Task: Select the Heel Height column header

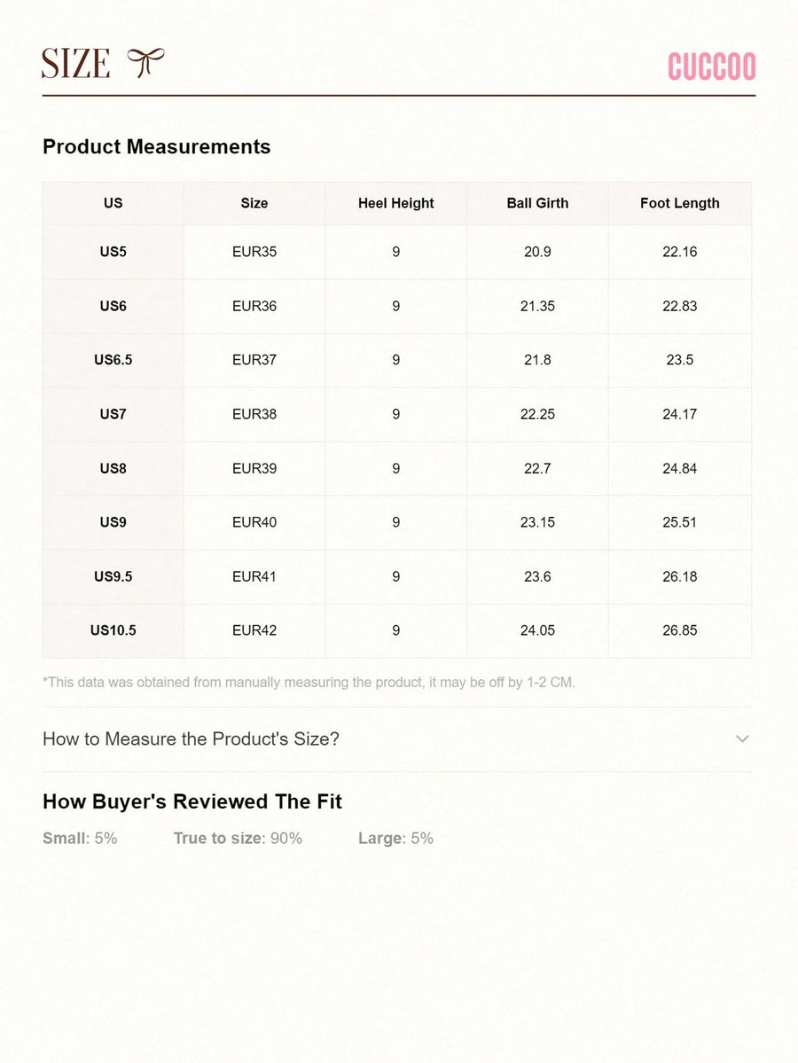Action: click(395, 203)
